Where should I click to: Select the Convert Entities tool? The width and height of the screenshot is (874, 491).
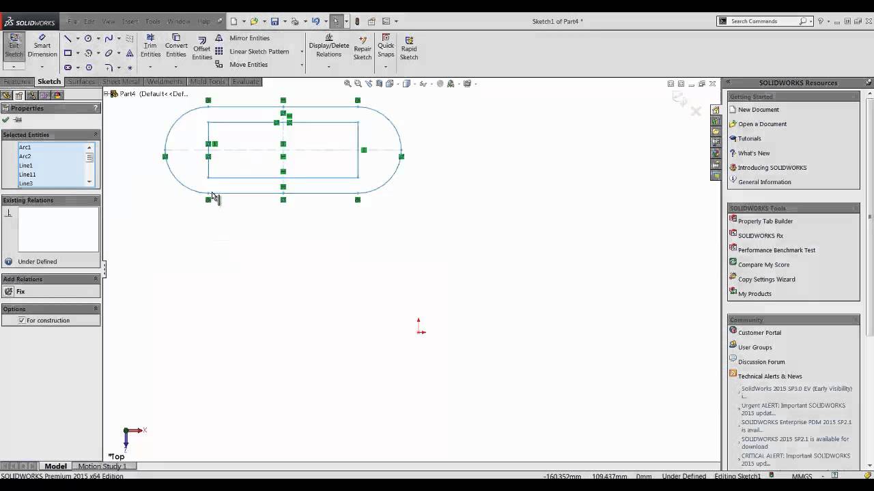point(176,45)
